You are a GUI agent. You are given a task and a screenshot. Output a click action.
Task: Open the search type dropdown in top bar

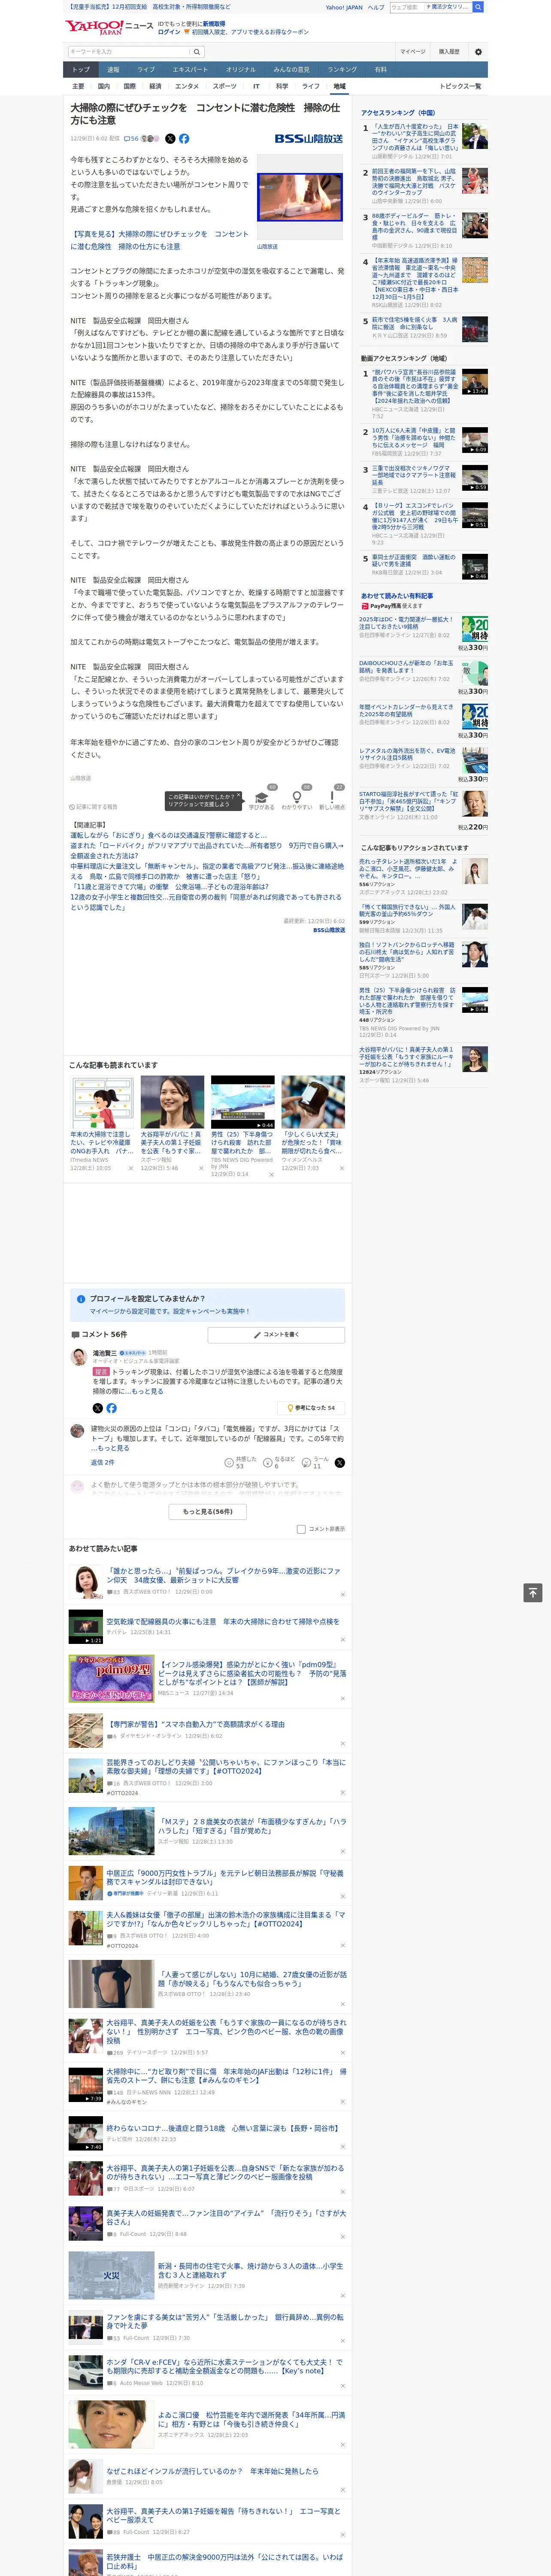pos(447,7)
